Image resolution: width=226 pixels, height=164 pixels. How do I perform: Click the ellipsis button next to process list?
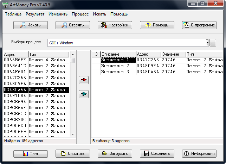[x=213, y=43]
